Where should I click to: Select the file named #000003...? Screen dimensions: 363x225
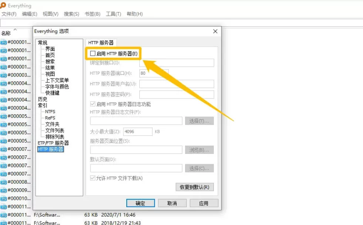19,75
